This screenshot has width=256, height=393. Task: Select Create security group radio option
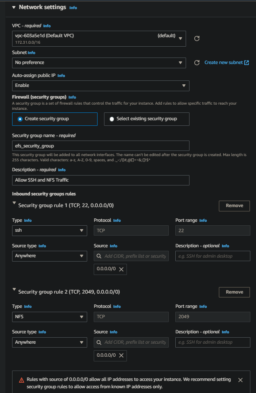20,119
